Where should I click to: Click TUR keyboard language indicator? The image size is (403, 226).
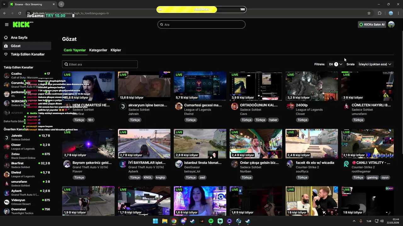369,221
